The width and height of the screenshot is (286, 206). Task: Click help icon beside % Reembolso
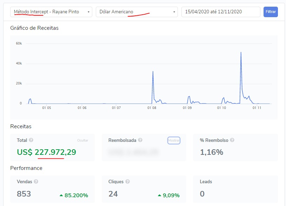[232, 140]
